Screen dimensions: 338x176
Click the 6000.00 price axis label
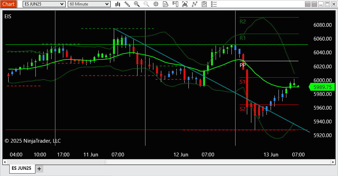(x=323, y=80)
